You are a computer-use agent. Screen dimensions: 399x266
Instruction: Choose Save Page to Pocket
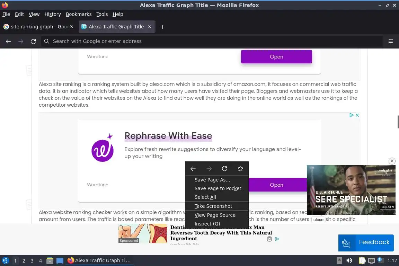pyautogui.click(x=217, y=188)
